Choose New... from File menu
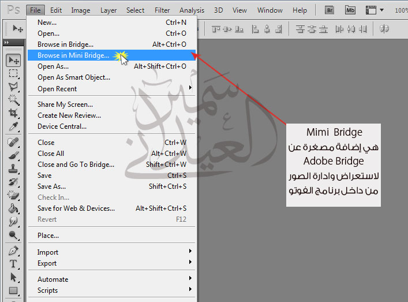The height and width of the screenshot is (302, 408). pos(111,23)
